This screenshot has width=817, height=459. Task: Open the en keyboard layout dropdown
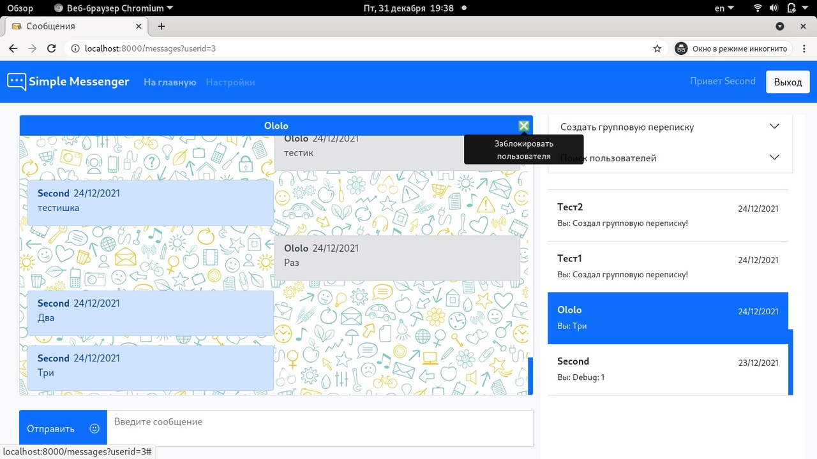point(724,8)
